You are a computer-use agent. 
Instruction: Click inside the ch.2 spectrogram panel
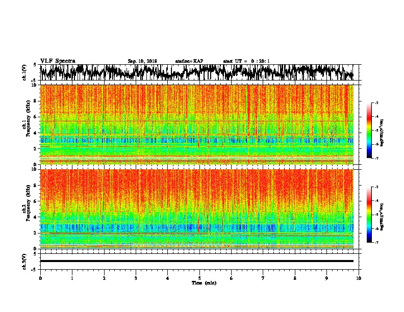click(197, 209)
